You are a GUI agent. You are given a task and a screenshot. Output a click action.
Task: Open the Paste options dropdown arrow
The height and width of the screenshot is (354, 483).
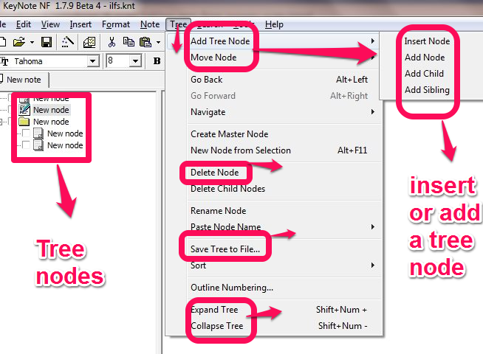158,43
